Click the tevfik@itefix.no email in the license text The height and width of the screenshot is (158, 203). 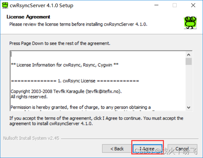(x=103, y=91)
